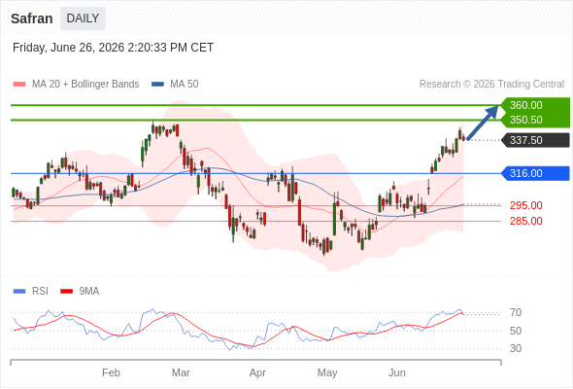Image resolution: width=573 pixels, height=389 pixels.
Task: Click 'Research © 2026 Trading Central' credit
Action: [491, 85]
